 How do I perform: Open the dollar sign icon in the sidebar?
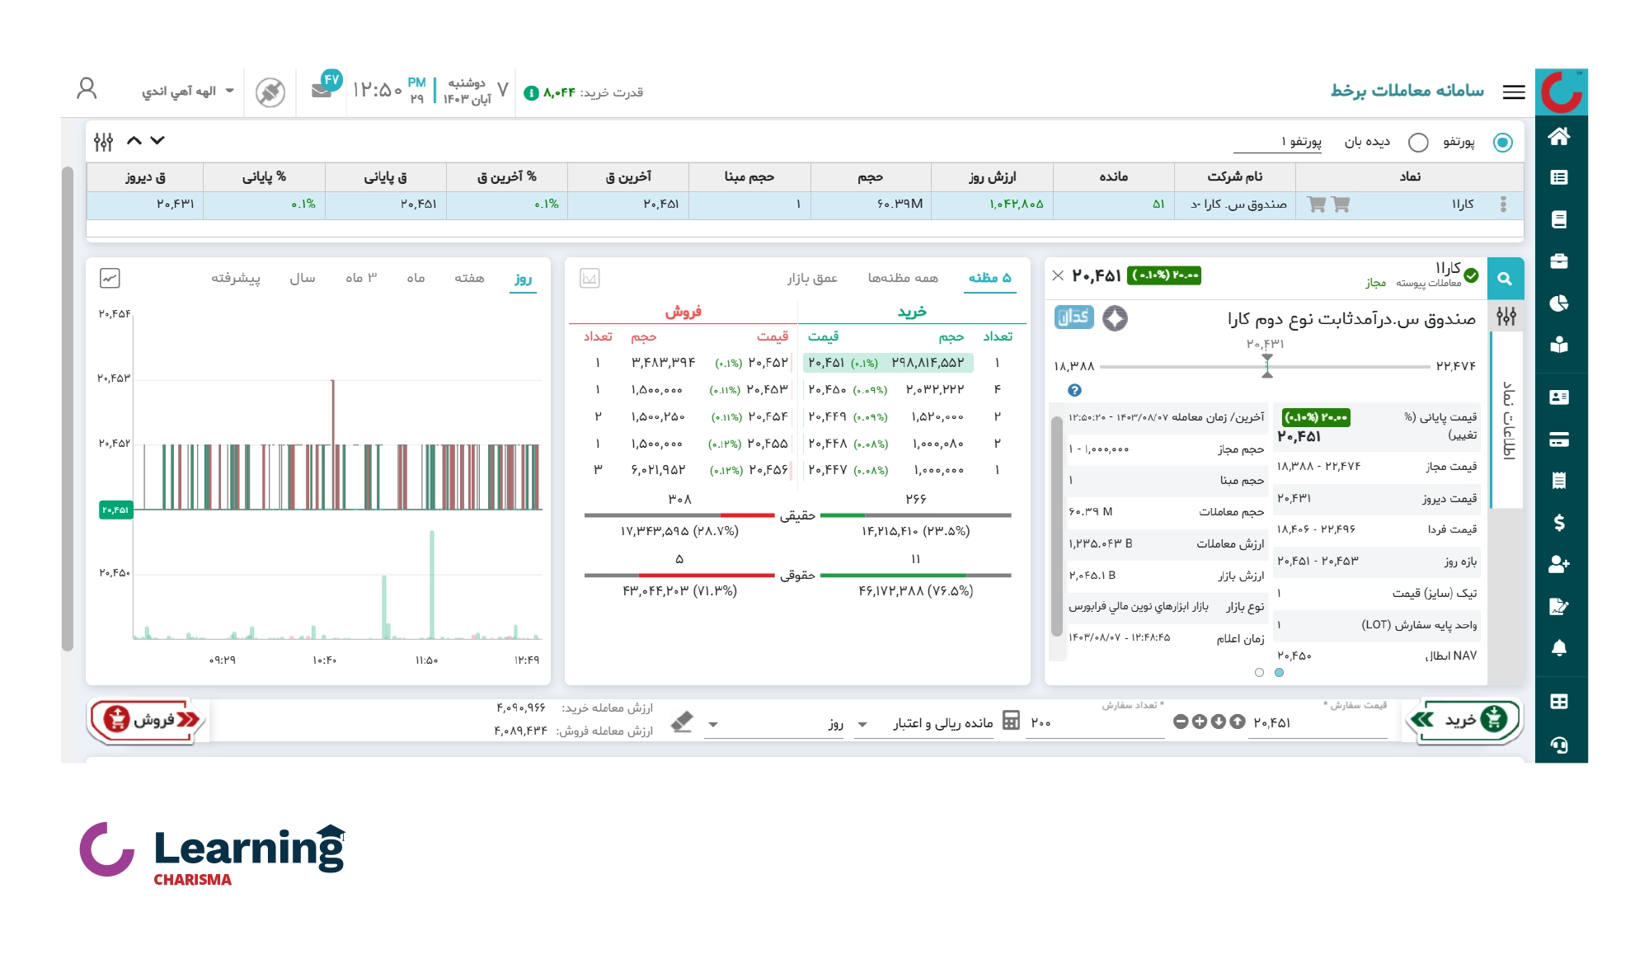1558,523
